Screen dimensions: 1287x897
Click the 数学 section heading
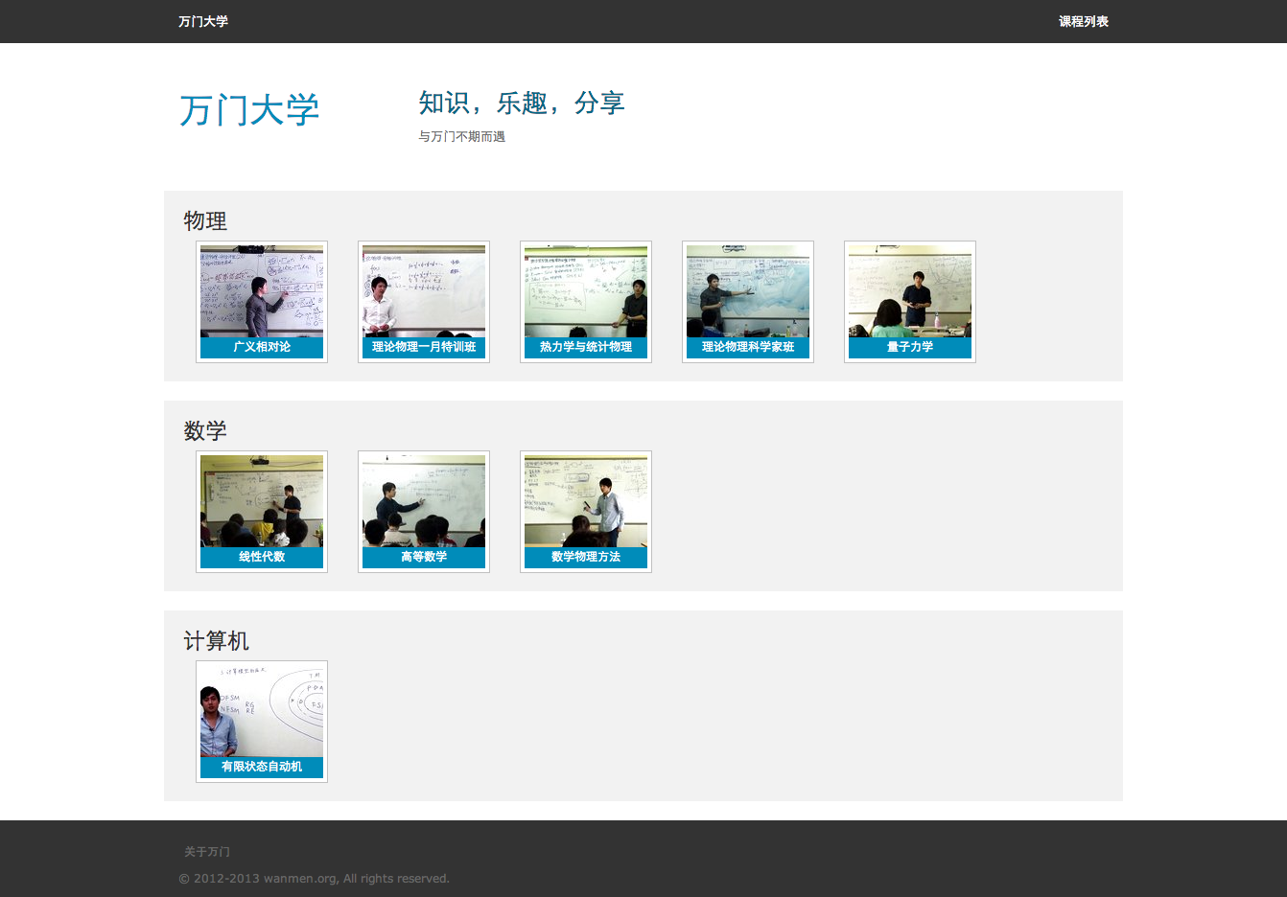tap(205, 431)
